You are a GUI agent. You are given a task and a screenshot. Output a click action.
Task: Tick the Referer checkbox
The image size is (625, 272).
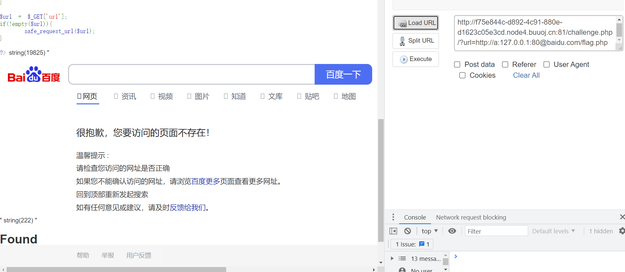[505, 65]
